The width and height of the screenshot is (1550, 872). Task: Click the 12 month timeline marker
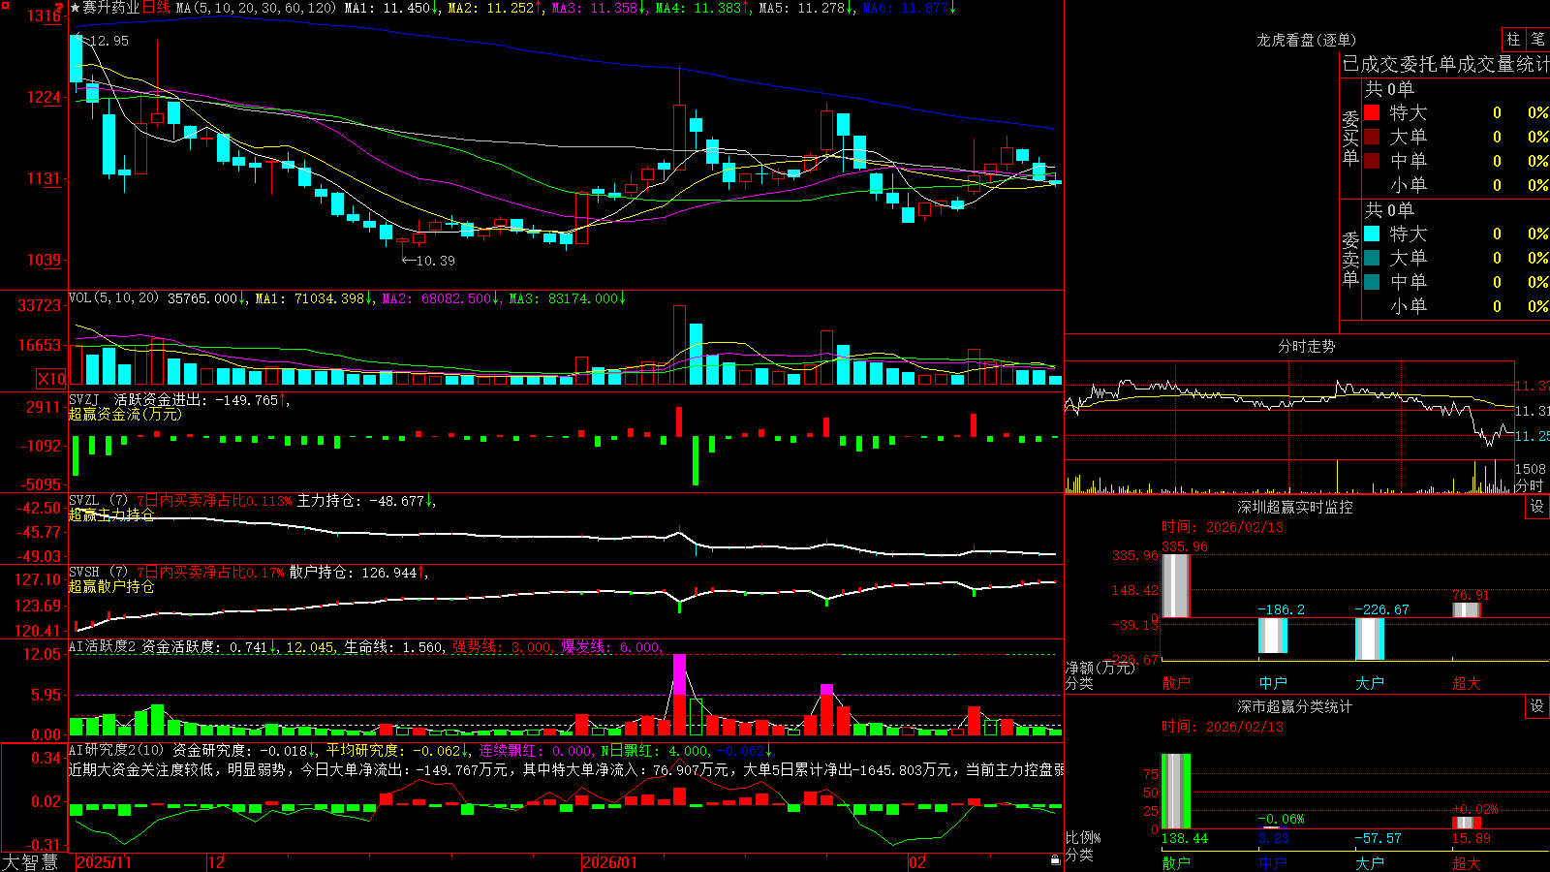(216, 862)
